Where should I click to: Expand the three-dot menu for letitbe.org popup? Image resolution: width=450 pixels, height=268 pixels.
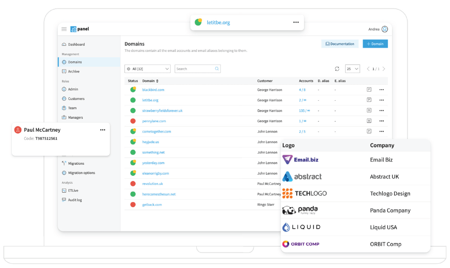[296, 22]
